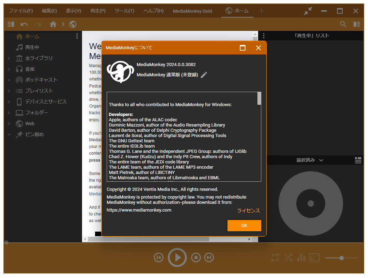Click the search magnifier icon
368x278 pixels.
[343, 24]
